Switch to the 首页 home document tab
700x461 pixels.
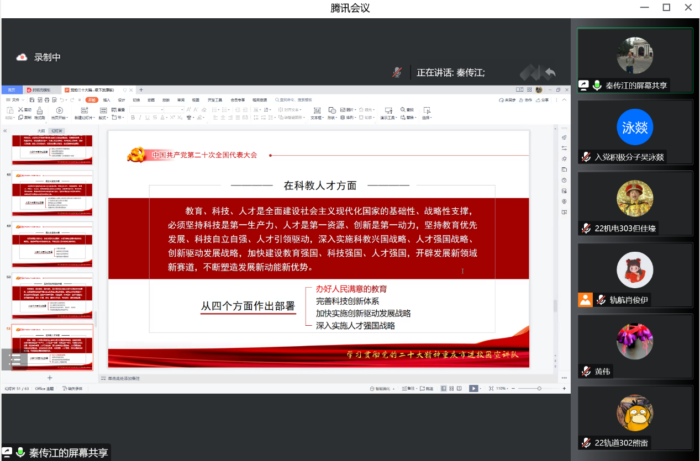tap(12, 89)
